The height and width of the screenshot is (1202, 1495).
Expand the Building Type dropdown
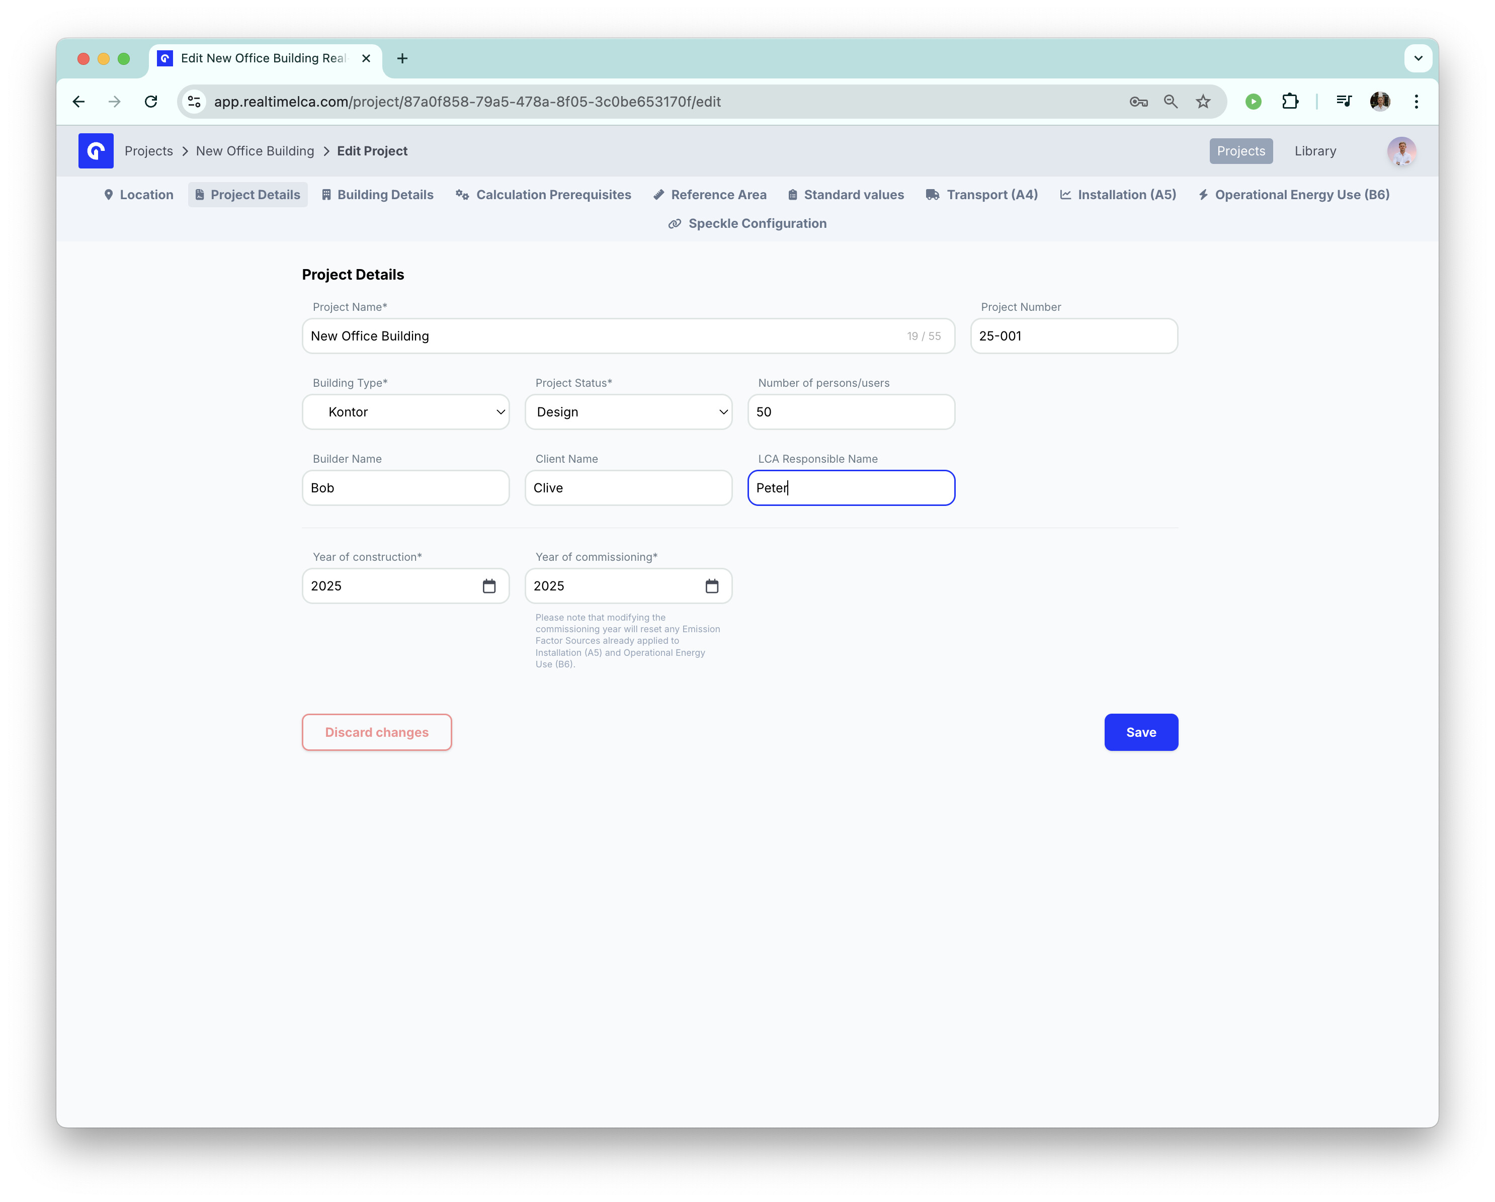pyautogui.click(x=405, y=412)
